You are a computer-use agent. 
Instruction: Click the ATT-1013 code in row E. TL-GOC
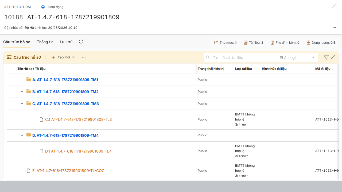tap(327, 170)
